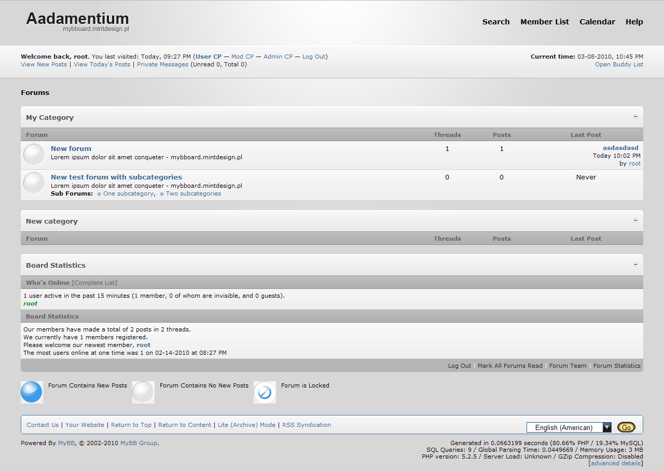Viewport: 664px width, 471px height.
Task: Collapse the My Category section
Action: click(635, 117)
